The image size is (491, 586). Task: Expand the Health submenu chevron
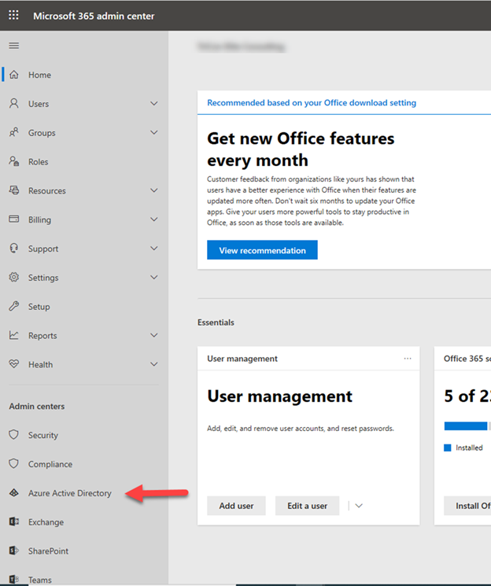153,364
